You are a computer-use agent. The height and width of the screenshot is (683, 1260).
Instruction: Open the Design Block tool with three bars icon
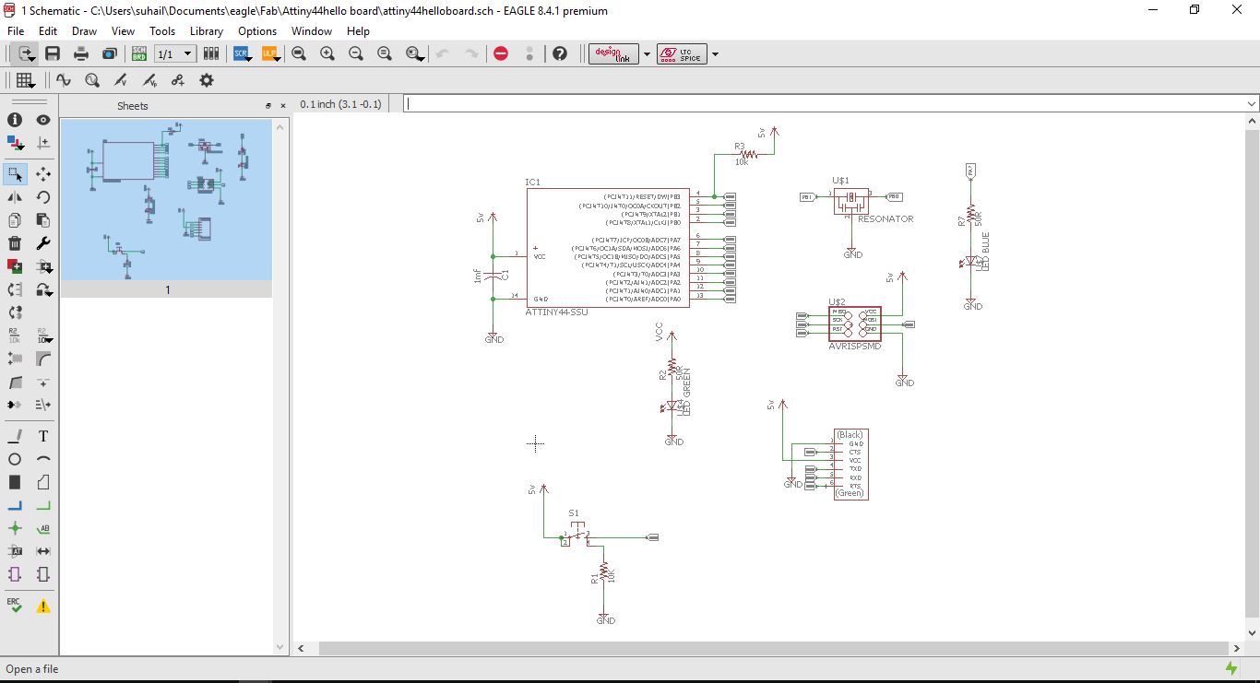pos(211,53)
